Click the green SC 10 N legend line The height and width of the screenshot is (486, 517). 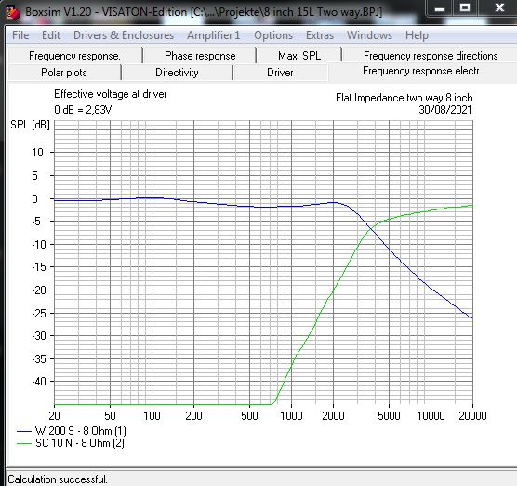tap(24, 443)
